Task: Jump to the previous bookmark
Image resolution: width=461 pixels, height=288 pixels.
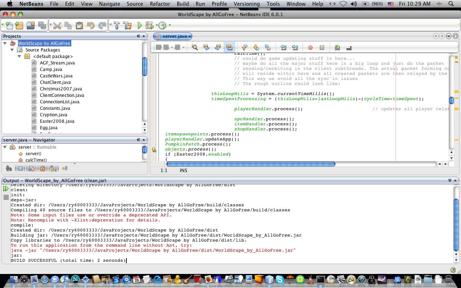Action: [245, 47]
